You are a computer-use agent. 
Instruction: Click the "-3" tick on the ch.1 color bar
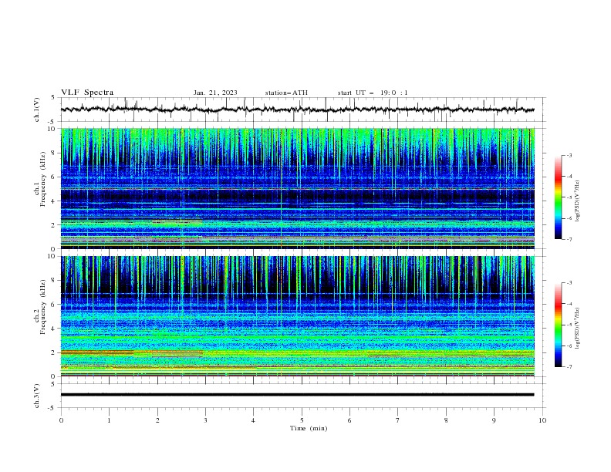pos(569,155)
